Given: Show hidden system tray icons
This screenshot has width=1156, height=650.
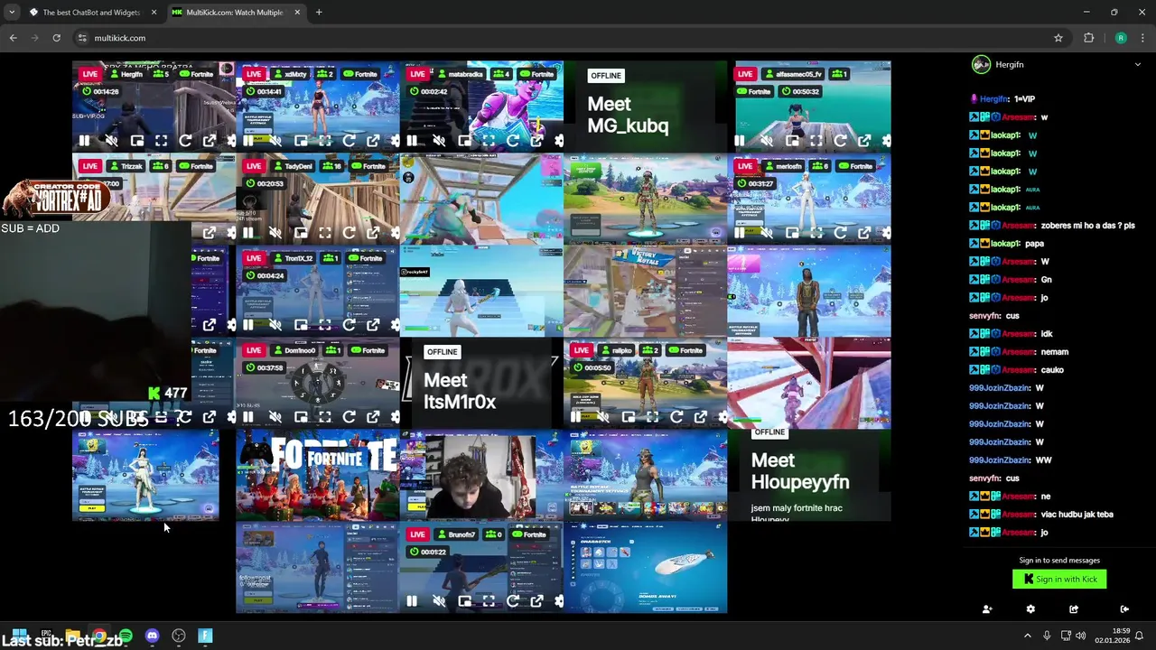Looking at the screenshot, I should pyautogui.click(x=1027, y=636).
